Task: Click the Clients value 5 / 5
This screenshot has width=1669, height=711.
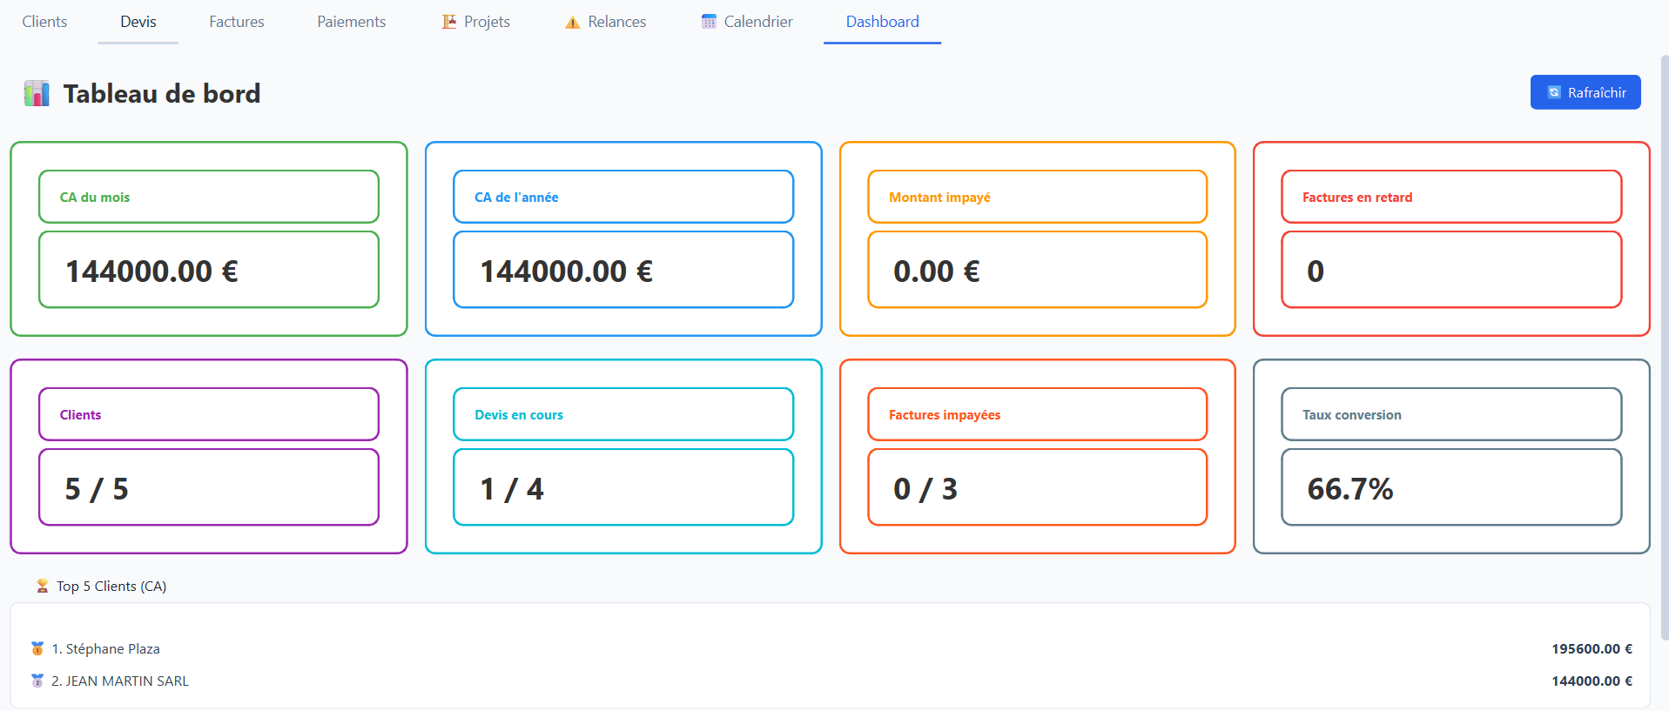Action: pyautogui.click(x=97, y=489)
